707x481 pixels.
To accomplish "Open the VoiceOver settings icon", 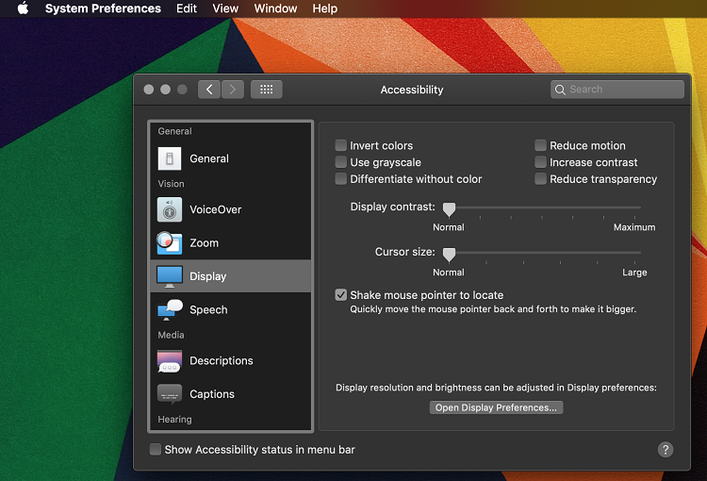I will 170,209.
